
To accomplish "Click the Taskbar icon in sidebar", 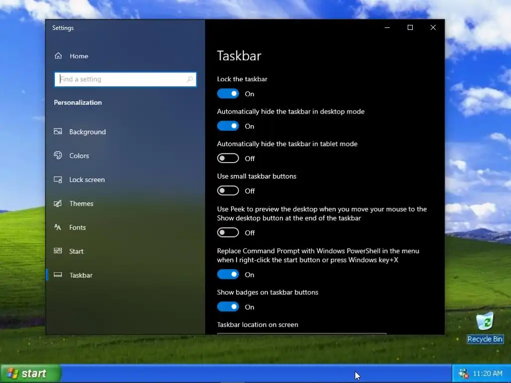I will 58,275.
